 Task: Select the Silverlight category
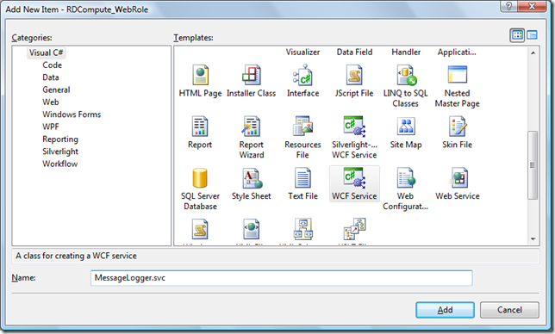coord(60,152)
